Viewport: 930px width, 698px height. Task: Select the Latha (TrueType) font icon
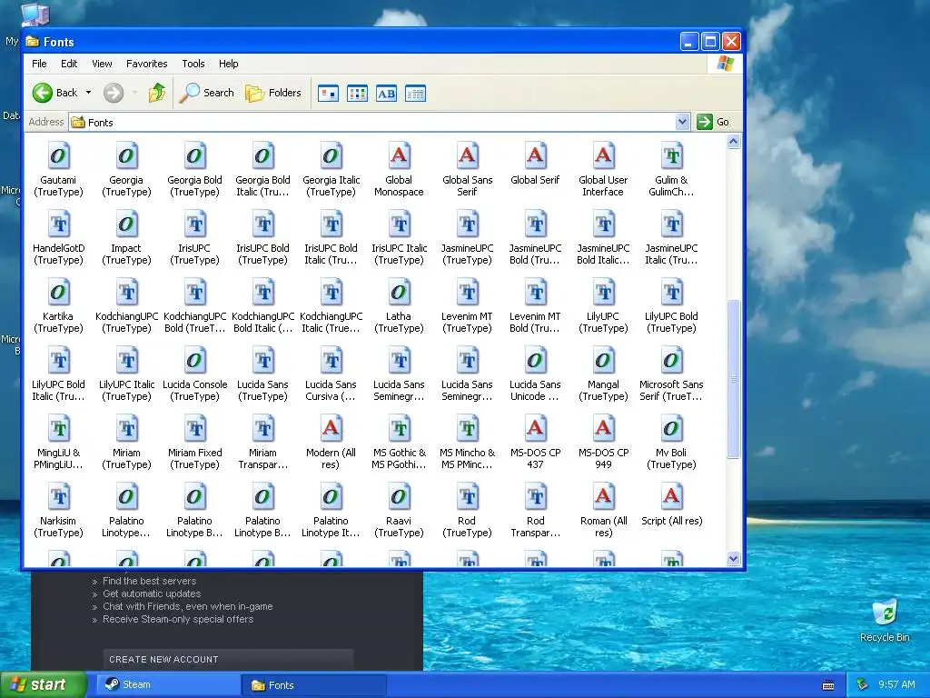coord(400,292)
